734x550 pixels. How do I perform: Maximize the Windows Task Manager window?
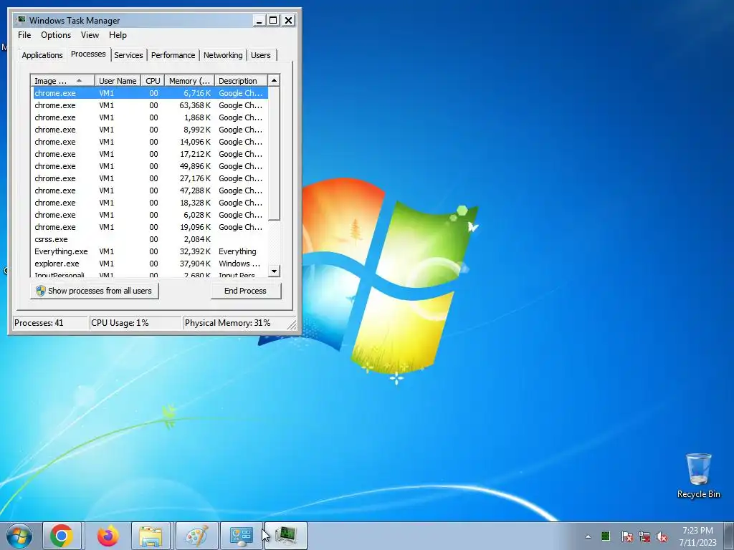[273, 20]
